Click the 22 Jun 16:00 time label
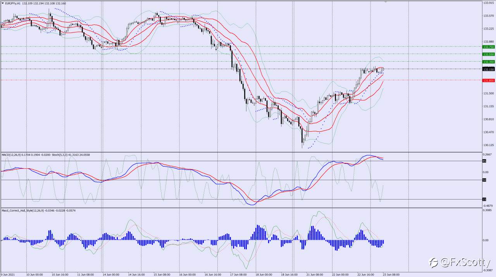The height and width of the screenshot is (277, 496). (366, 274)
